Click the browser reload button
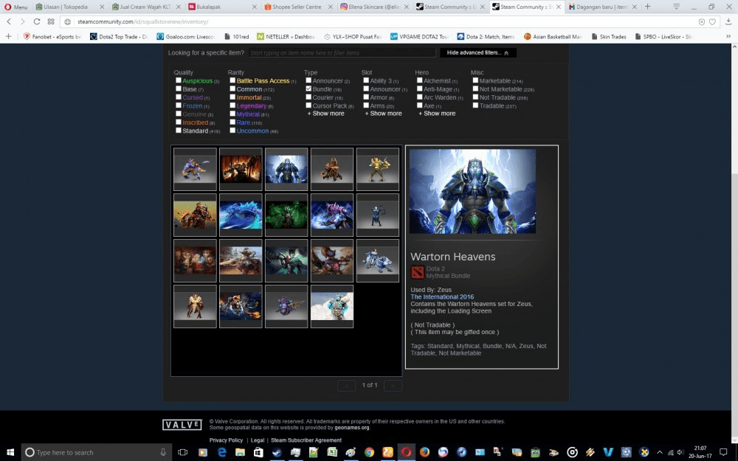The height and width of the screenshot is (461, 738). pos(36,21)
